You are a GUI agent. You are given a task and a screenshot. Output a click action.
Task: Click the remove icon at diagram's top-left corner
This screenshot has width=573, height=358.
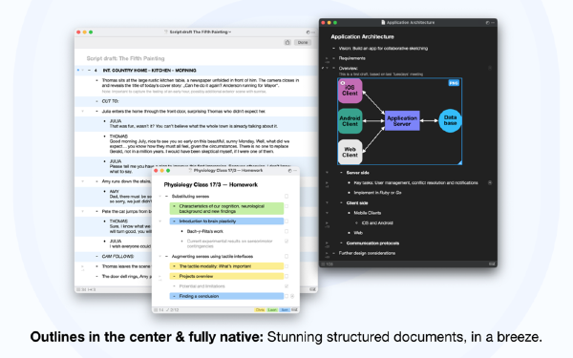click(343, 83)
